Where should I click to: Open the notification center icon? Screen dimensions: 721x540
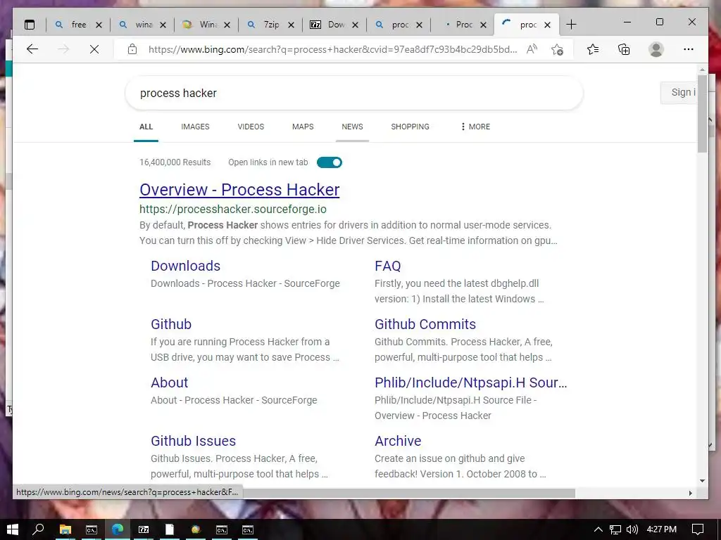[698, 529]
